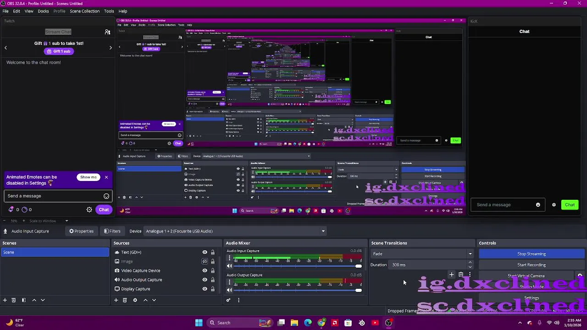Open the Twitch chat community users icon
587x330 pixels.
pos(107,32)
